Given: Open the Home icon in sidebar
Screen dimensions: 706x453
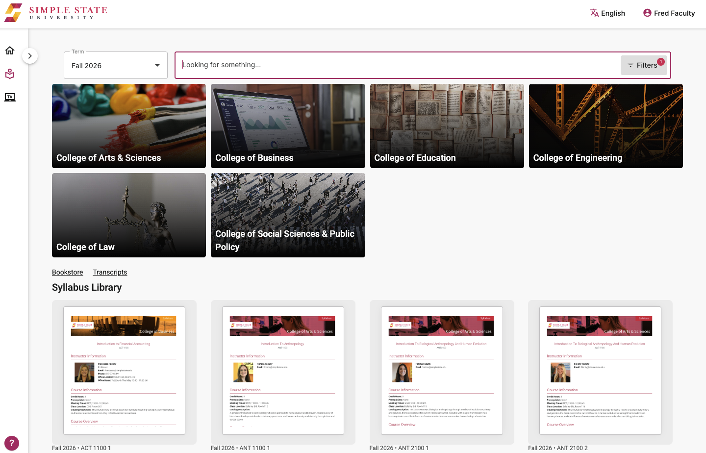Looking at the screenshot, I should 10,50.
